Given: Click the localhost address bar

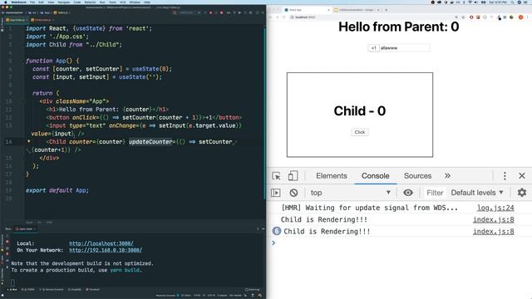Looking at the screenshot, I should tap(372, 17).
